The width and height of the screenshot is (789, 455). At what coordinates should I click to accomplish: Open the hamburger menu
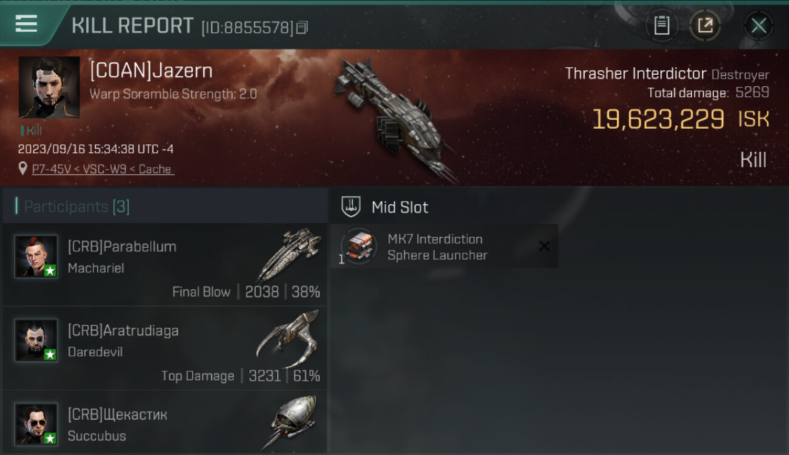coord(26,24)
